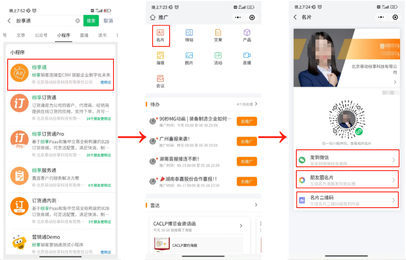Image resolution: width=406 pixels, height=260 pixels.
Task: Switch to the 直播 tab
Action: tap(84, 35)
